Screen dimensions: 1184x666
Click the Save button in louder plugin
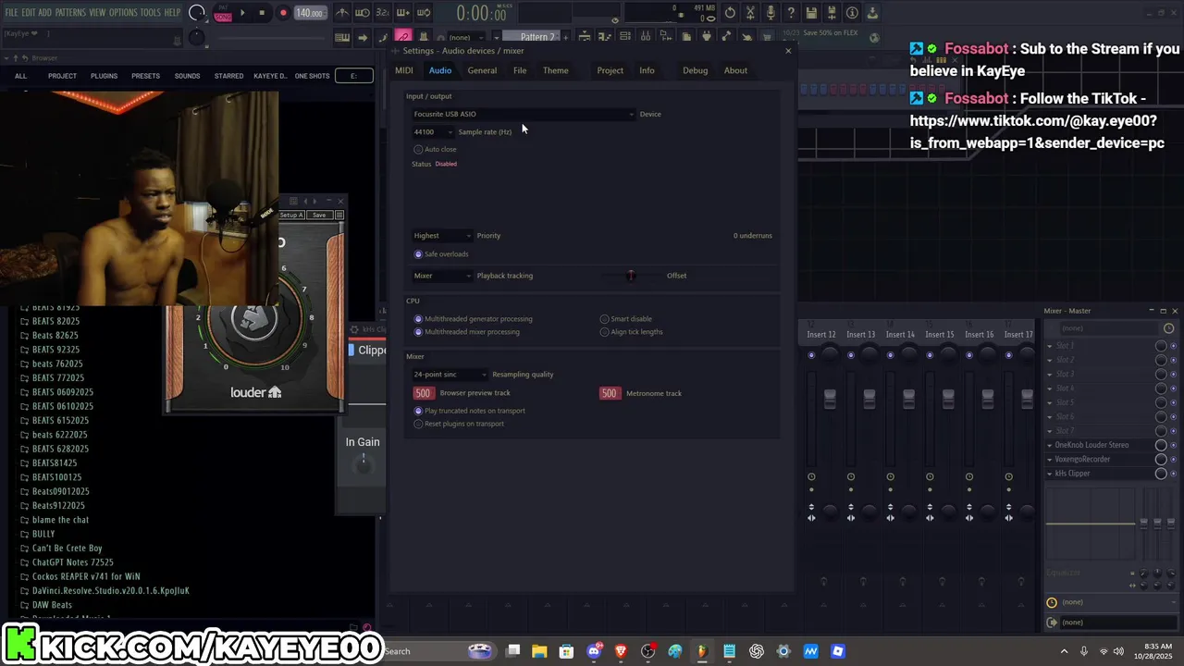point(319,215)
